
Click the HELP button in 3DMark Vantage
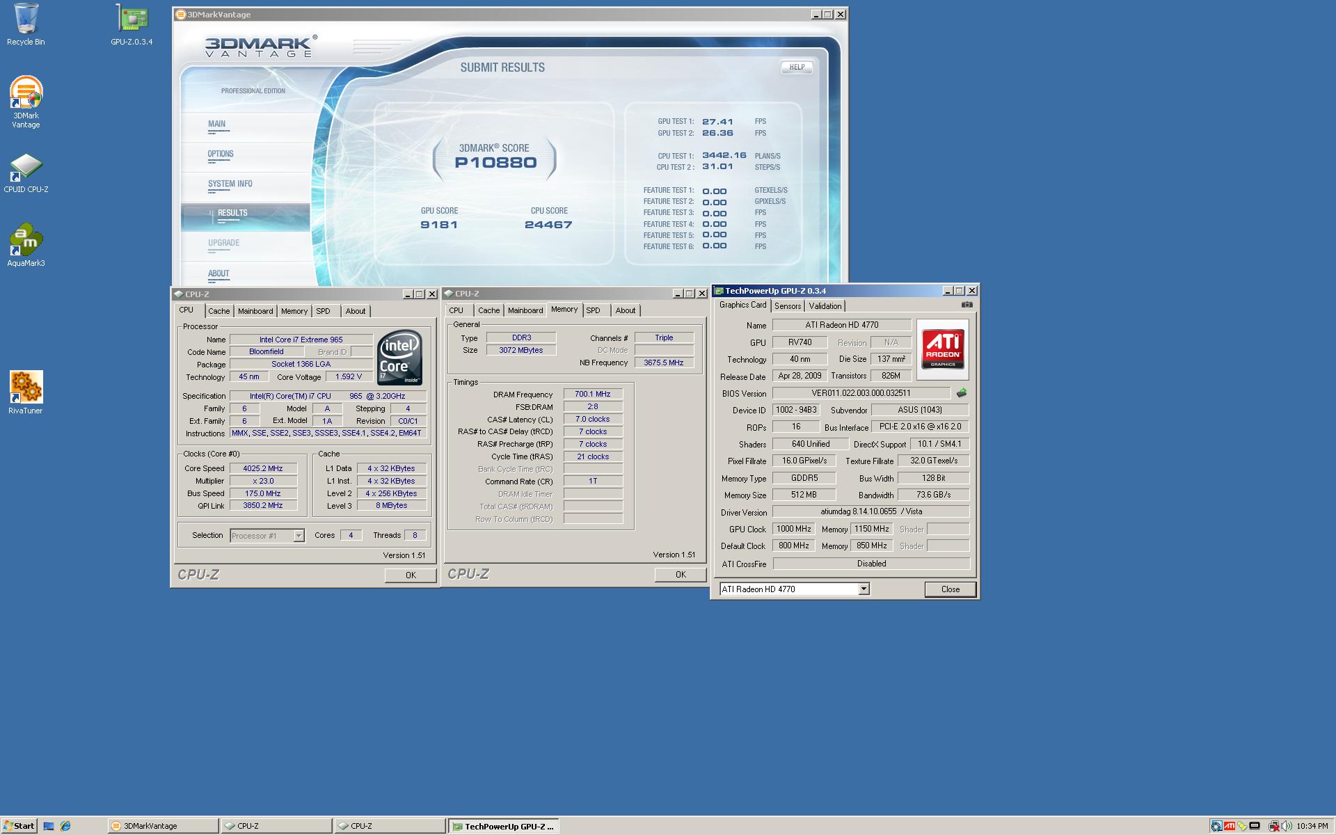click(797, 67)
